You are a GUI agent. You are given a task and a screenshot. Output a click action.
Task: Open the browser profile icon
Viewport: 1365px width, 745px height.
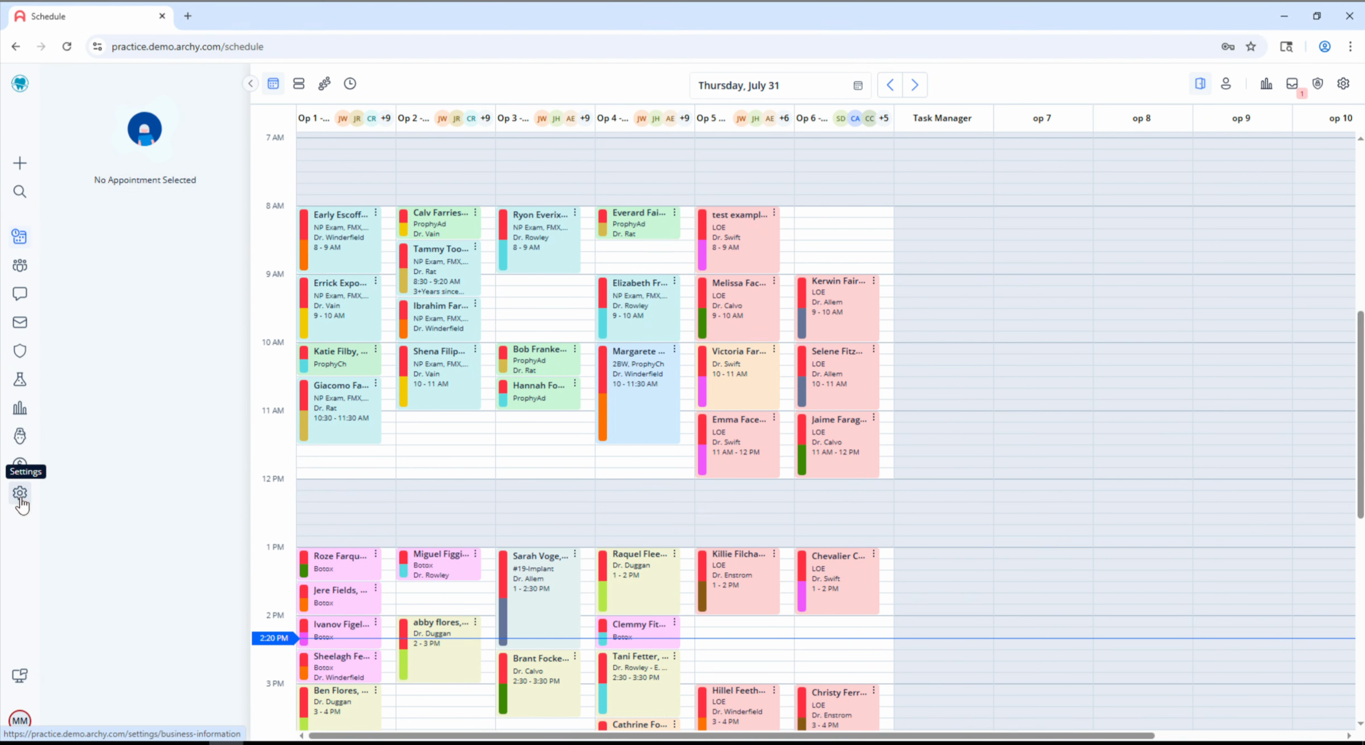(x=1324, y=46)
